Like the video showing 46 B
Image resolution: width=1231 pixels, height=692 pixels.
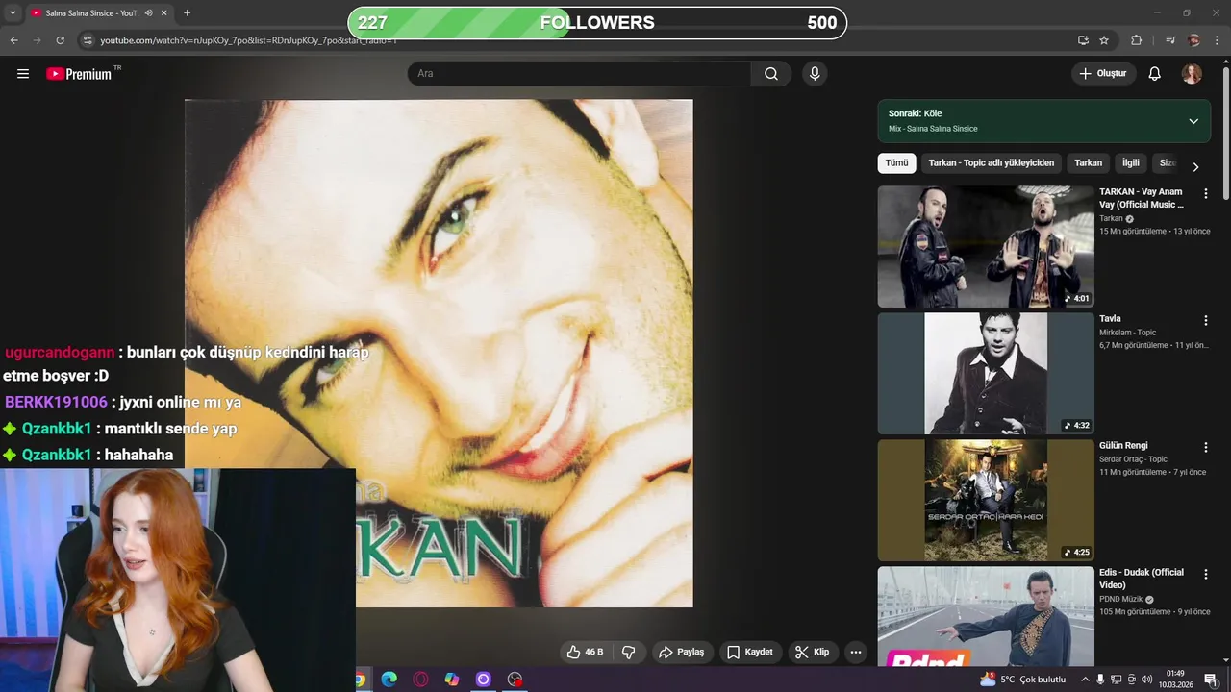585,652
